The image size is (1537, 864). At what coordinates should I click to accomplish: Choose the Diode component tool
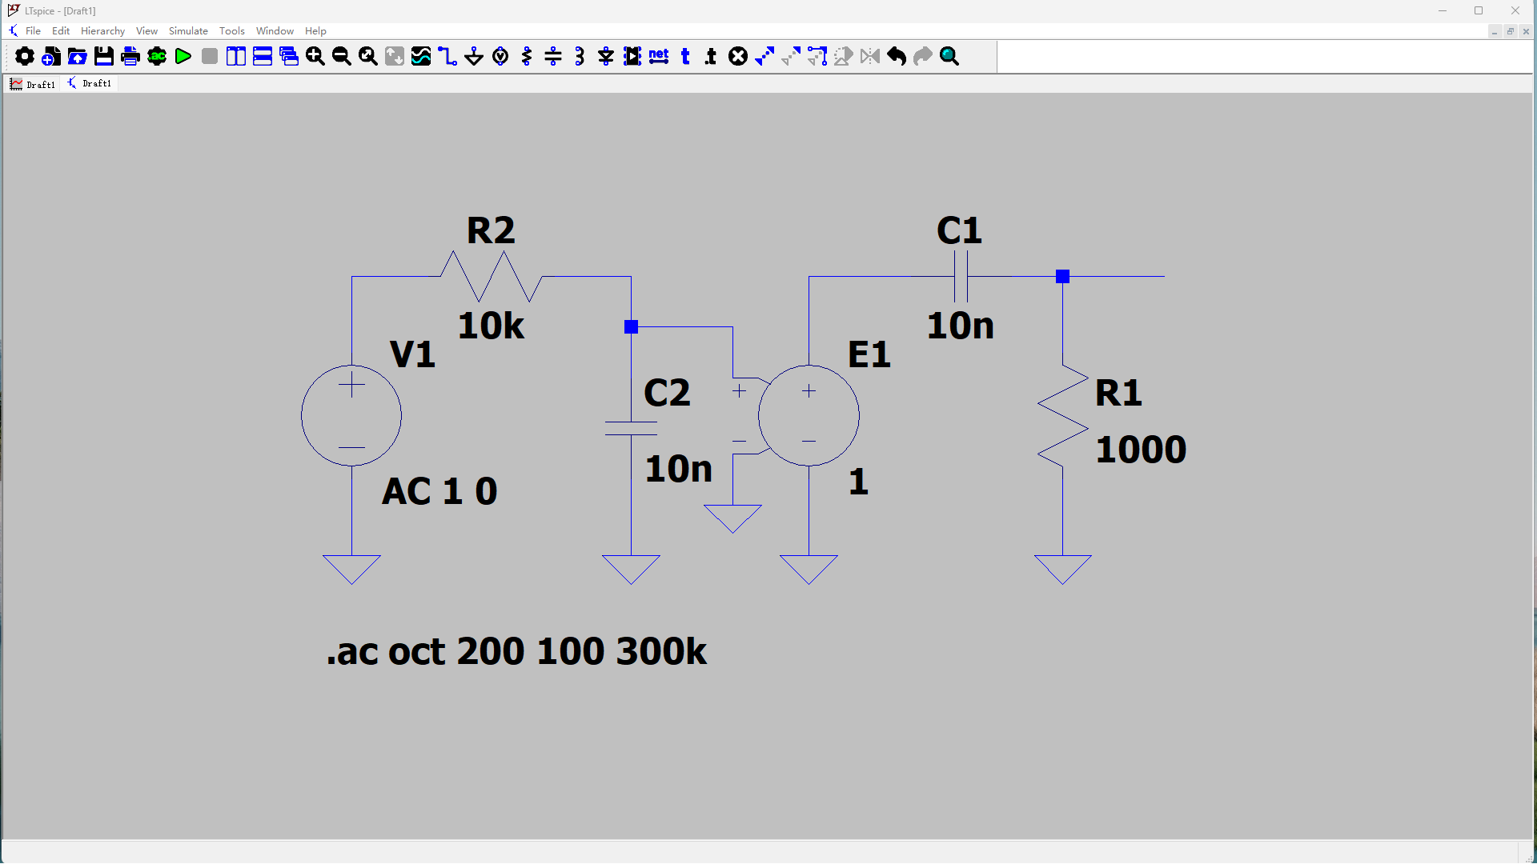pyautogui.click(x=606, y=56)
